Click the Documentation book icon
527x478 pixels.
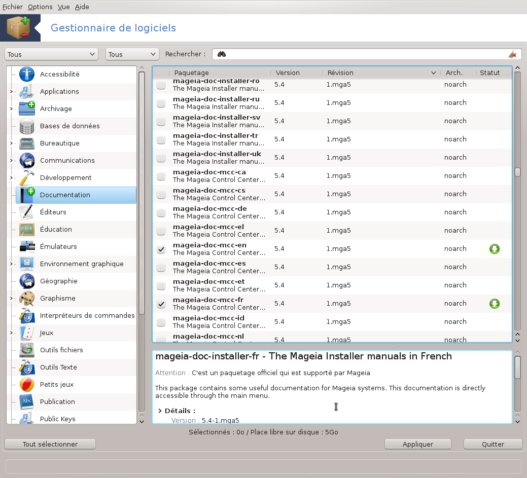(x=27, y=195)
